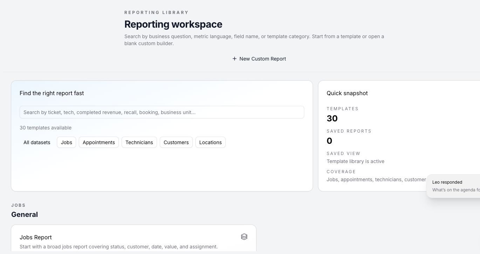This screenshot has width=480, height=254.
Task: Click the 'Quick snapshot' panel title
Action: pos(347,93)
